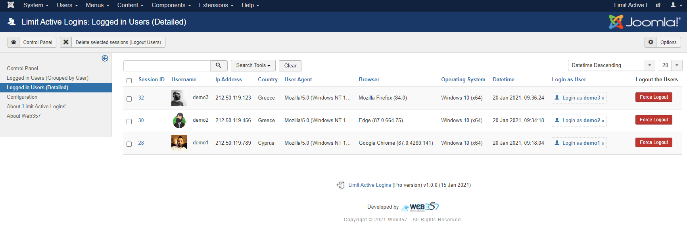687x232 pixels.
Task: Check the box for session 32
Action: 129,99
